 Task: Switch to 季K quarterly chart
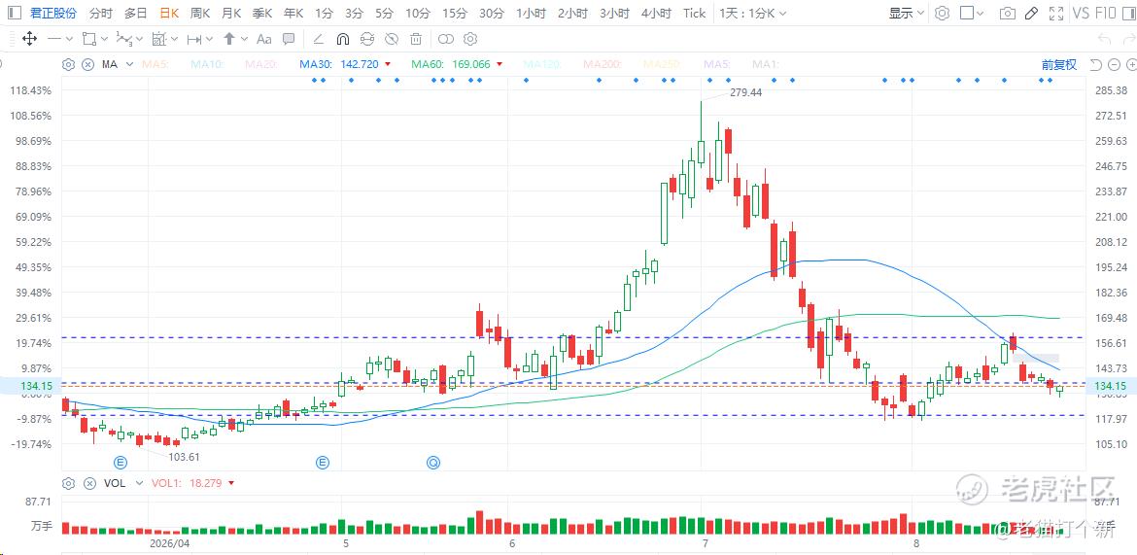tap(262, 13)
